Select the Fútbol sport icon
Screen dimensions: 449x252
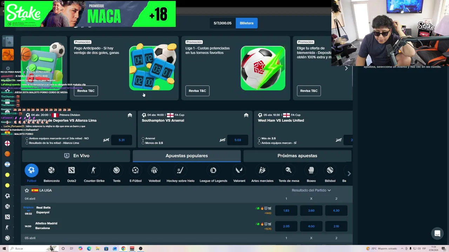click(x=31, y=170)
